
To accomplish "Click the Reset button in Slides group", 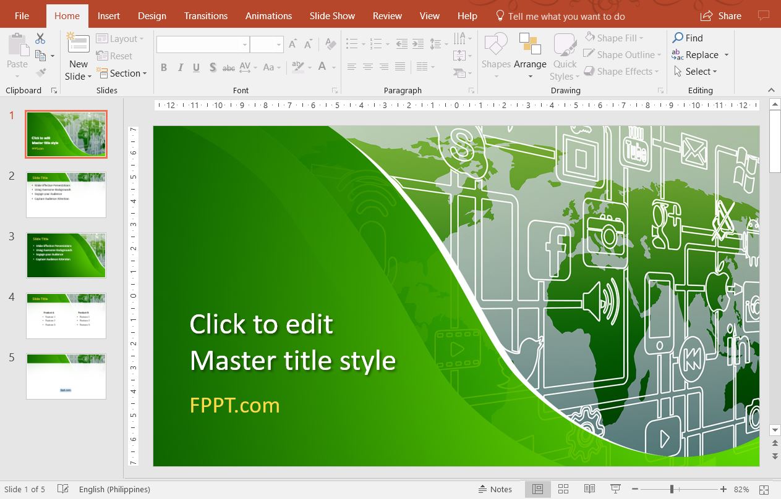I will (x=115, y=56).
